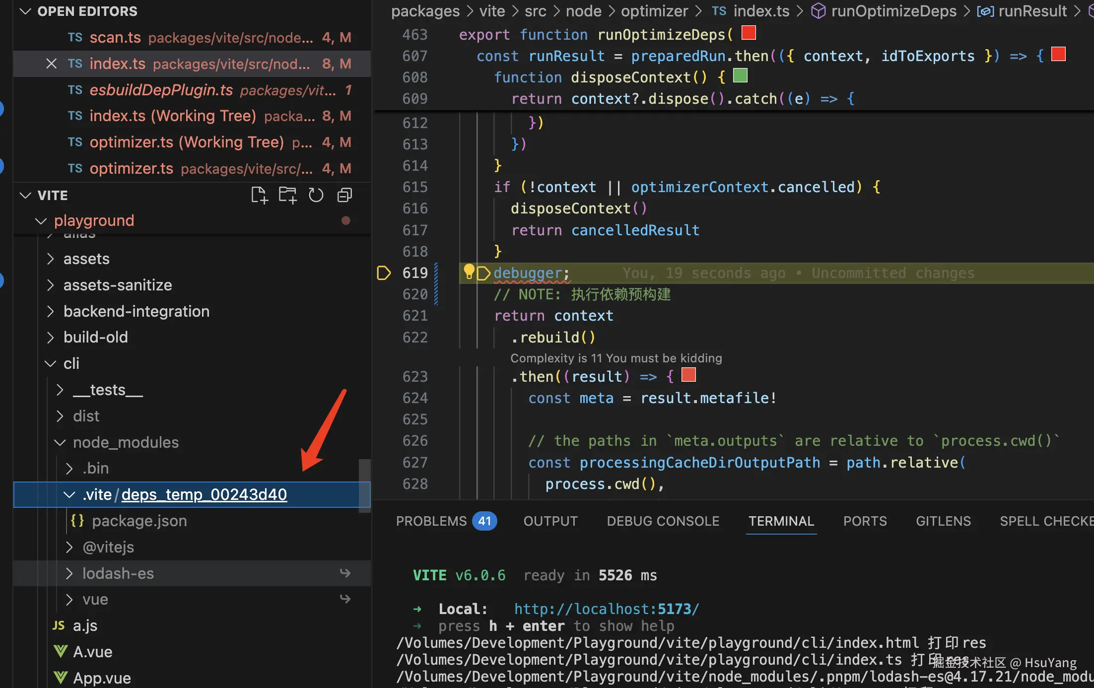Screen dimensions: 1094x688
Task: Open the localhost:5173 link in terminal
Action: 606,609
